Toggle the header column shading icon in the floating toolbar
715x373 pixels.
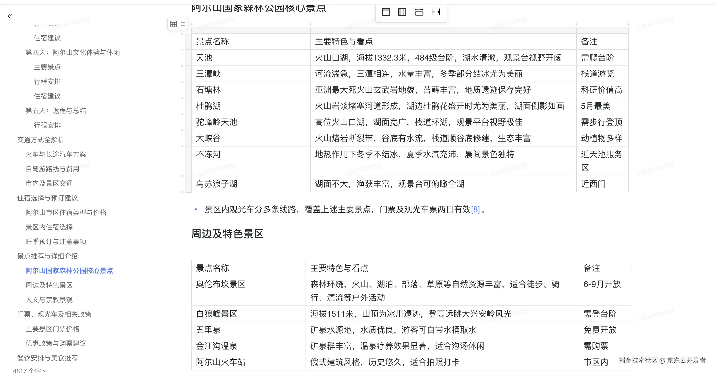coord(402,12)
